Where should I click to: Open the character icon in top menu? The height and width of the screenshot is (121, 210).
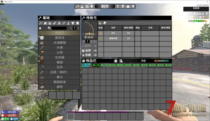(82, 7)
